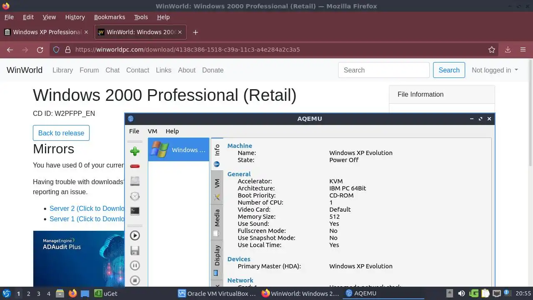Viewport: 533px width, 300px height.
Task: Click Server 1 download link
Action: 87,219
